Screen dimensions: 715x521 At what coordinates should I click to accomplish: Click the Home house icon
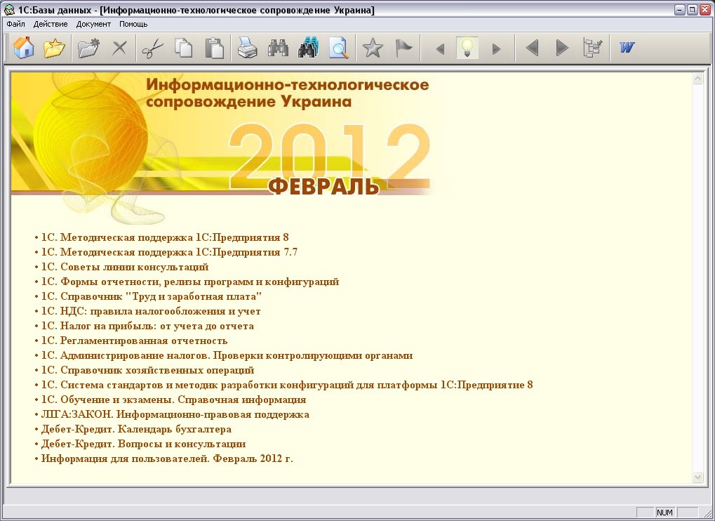click(24, 48)
